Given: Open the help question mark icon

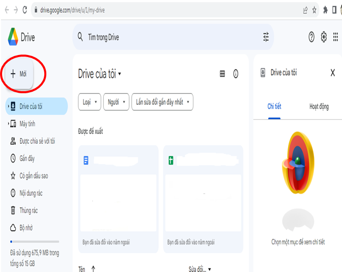Looking at the screenshot, I should click(x=311, y=37).
